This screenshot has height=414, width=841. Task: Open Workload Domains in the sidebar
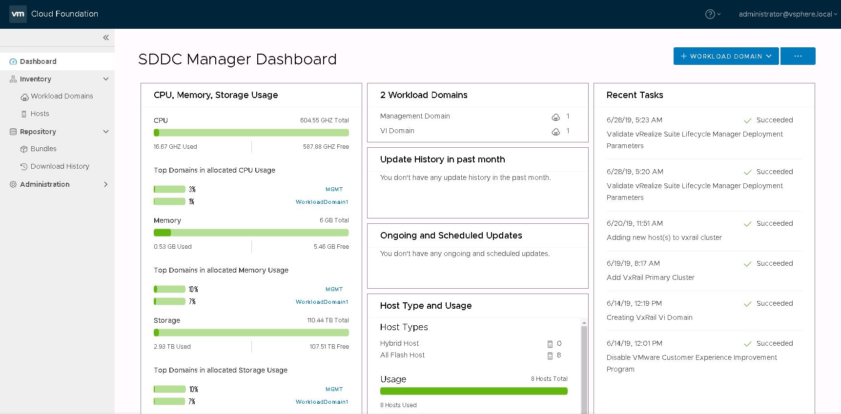(x=62, y=96)
